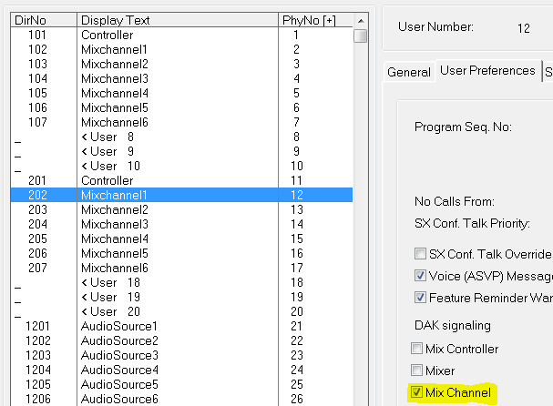Select the Controller row with DirNo 101
This screenshot has width=553, height=406.
click(107, 35)
